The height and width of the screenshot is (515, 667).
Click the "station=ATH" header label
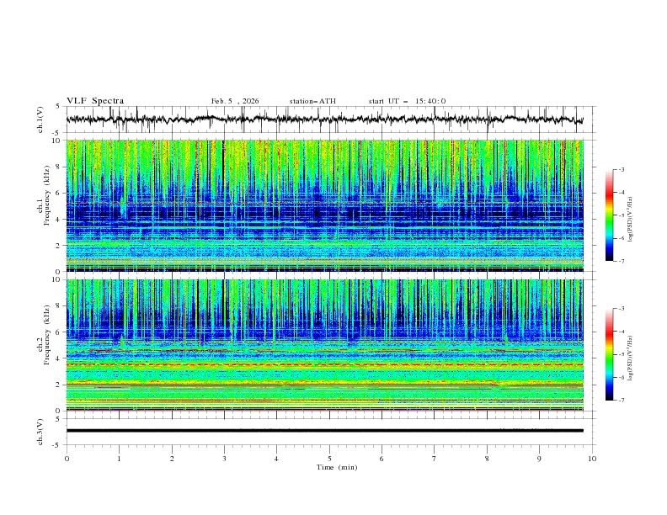[312, 101]
